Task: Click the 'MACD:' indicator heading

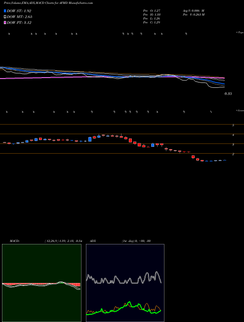Action: 14,241
